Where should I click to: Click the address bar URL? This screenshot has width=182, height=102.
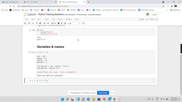pos(44,6)
